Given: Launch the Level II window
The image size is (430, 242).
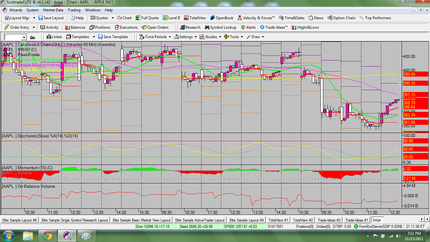Looking at the screenshot, I should (172, 18).
